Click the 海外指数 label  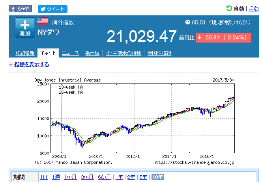pos(63,22)
